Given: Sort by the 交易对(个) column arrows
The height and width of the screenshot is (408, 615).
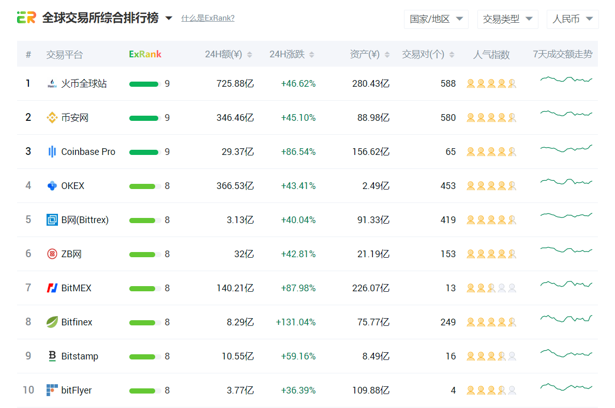Looking at the screenshot, I should click(452, 54).
